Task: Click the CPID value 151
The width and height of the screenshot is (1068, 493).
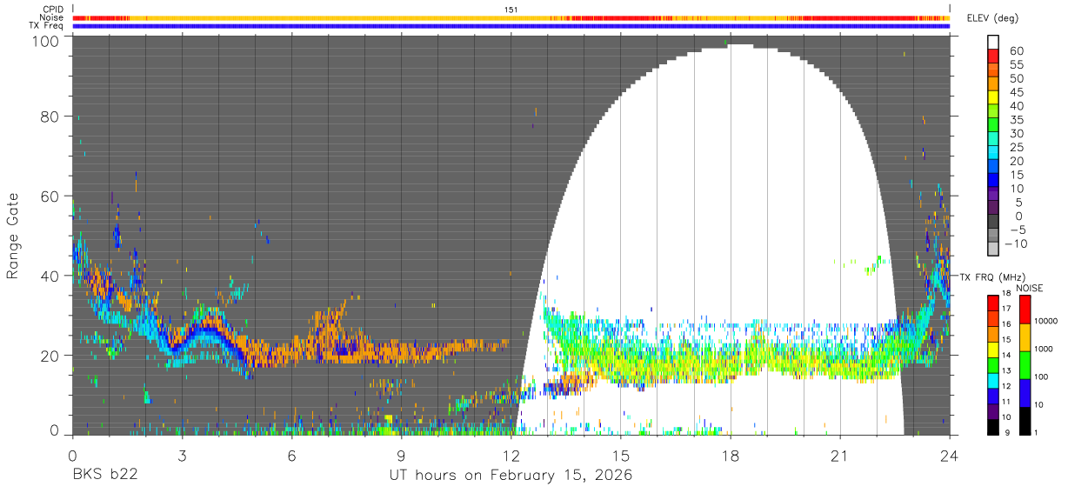Action: pos(511,9)
